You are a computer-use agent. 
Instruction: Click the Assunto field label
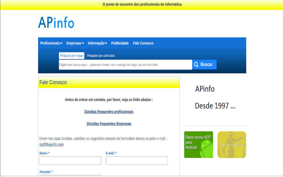pos(46,172)
